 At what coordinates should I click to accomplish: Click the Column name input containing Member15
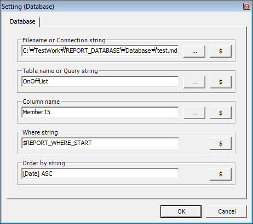100,112
